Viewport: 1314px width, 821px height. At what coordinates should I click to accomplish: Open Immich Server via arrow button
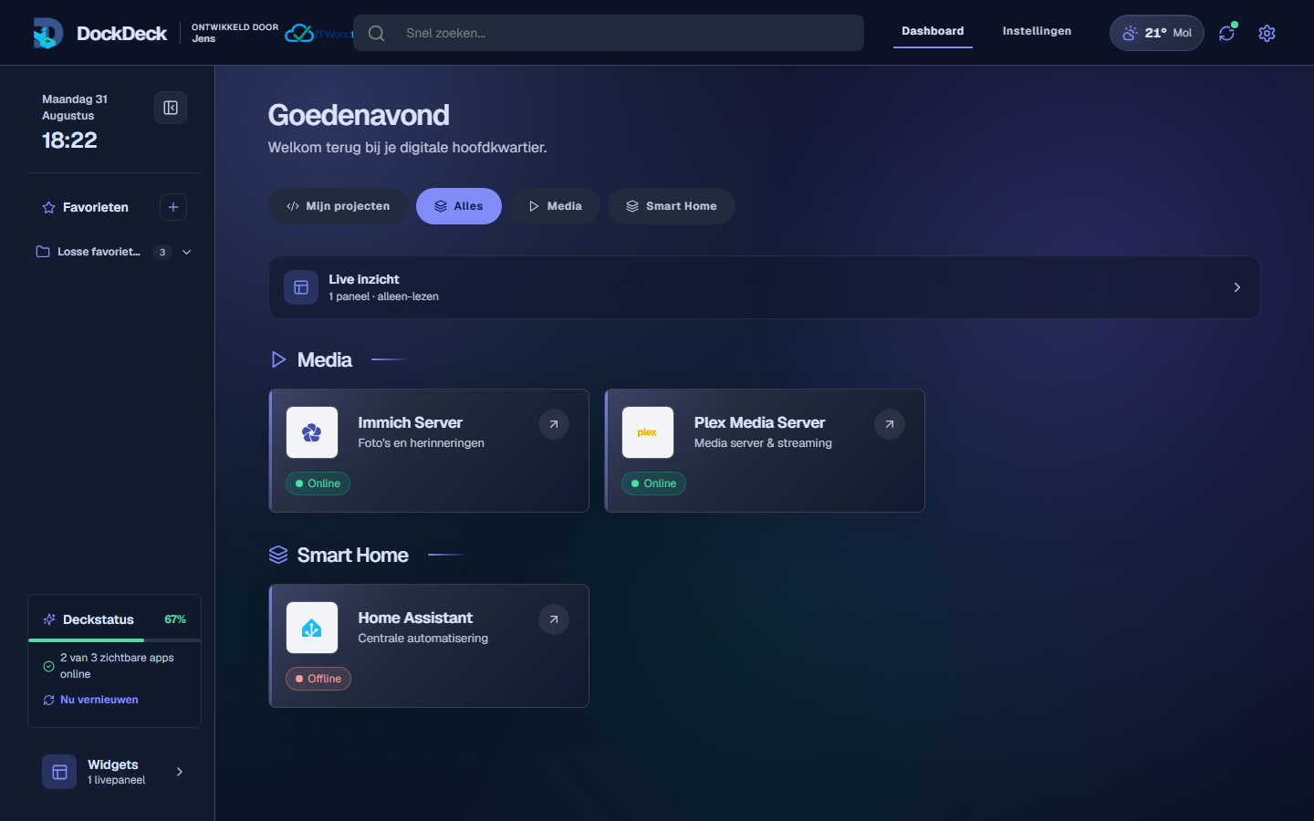[x=554, y=424]
